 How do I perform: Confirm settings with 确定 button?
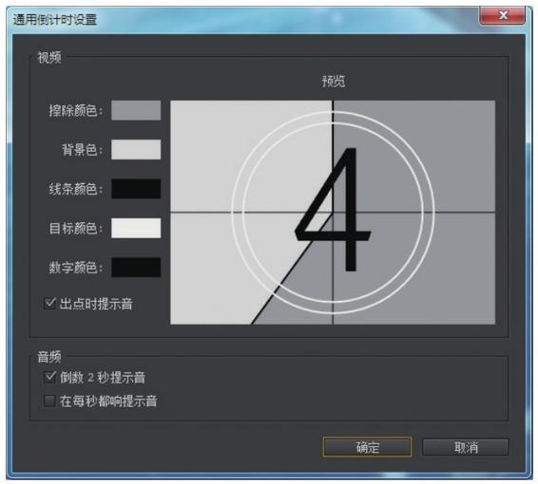[x=367, y=447]
